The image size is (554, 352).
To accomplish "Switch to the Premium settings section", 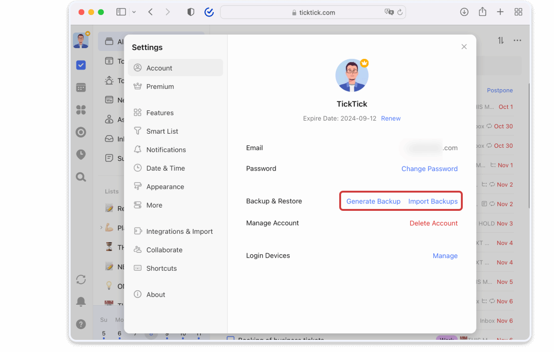I will click(161, 86).
